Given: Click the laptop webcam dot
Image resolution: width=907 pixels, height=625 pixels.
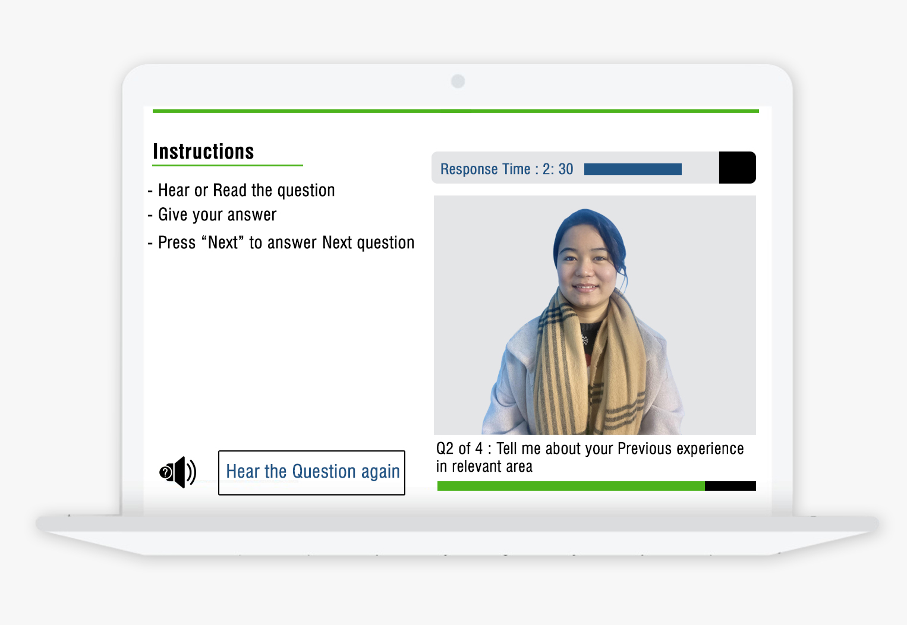Looking at the screenshot, I should click(x=458, y=81).
